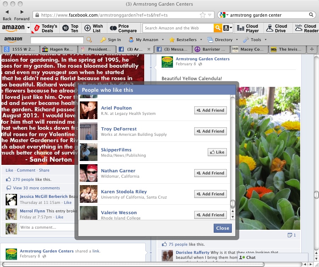The image size is (319, 267).
Task: Expand My Amazon dropdown menu
Action: [163, 40]
